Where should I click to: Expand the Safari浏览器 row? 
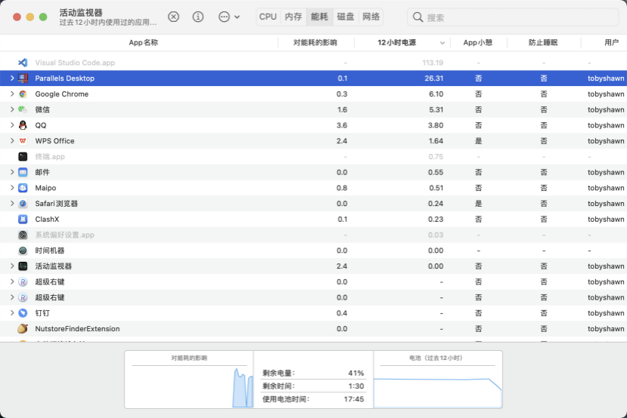[x=12, y=204]
